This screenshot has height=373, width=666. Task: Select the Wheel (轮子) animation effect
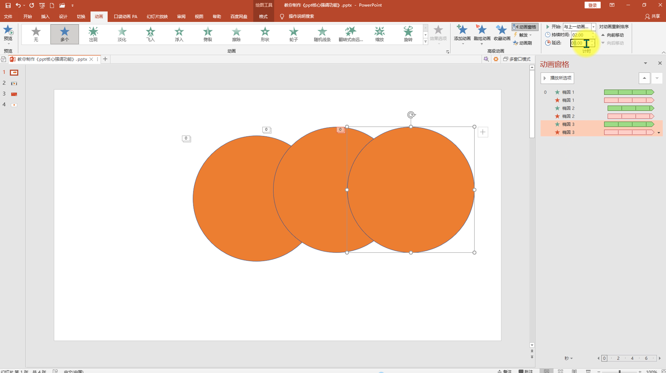tap(294, 34)
